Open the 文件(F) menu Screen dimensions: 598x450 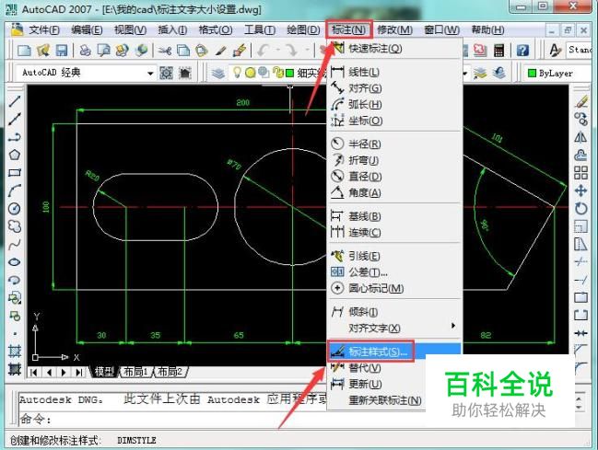[44, 29]
